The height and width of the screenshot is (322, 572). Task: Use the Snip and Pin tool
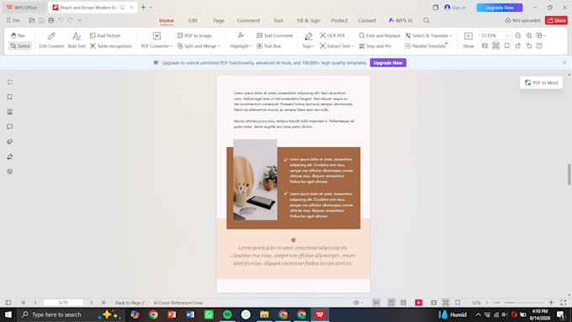pyautogui.click(x=375, y=46)
